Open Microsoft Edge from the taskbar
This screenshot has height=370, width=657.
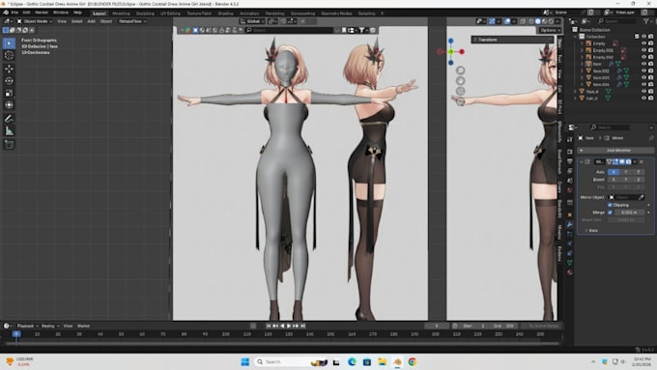pos(352,361)
